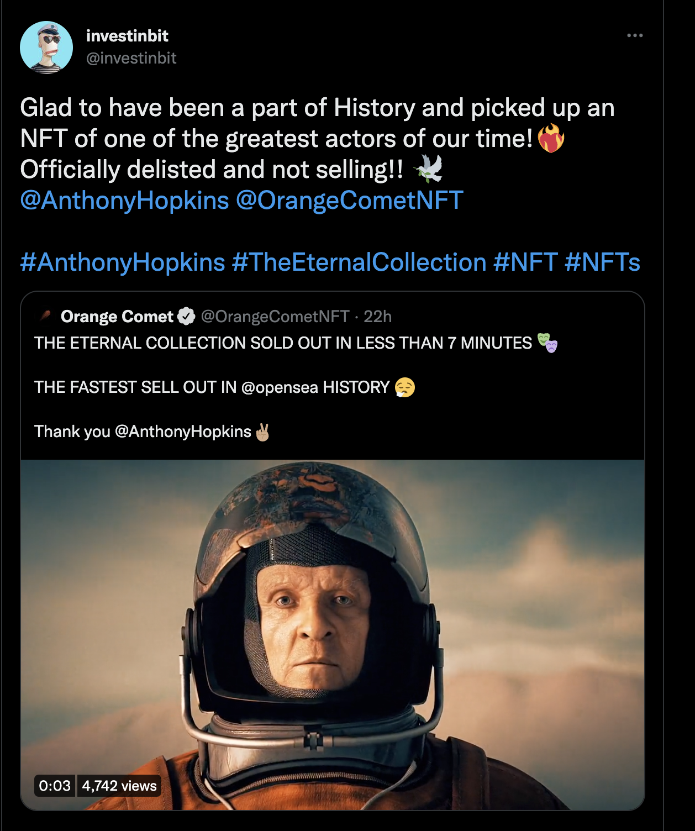The image size is (695, 831).
Task: Open the #NFT hashtag
Action: 525,262
